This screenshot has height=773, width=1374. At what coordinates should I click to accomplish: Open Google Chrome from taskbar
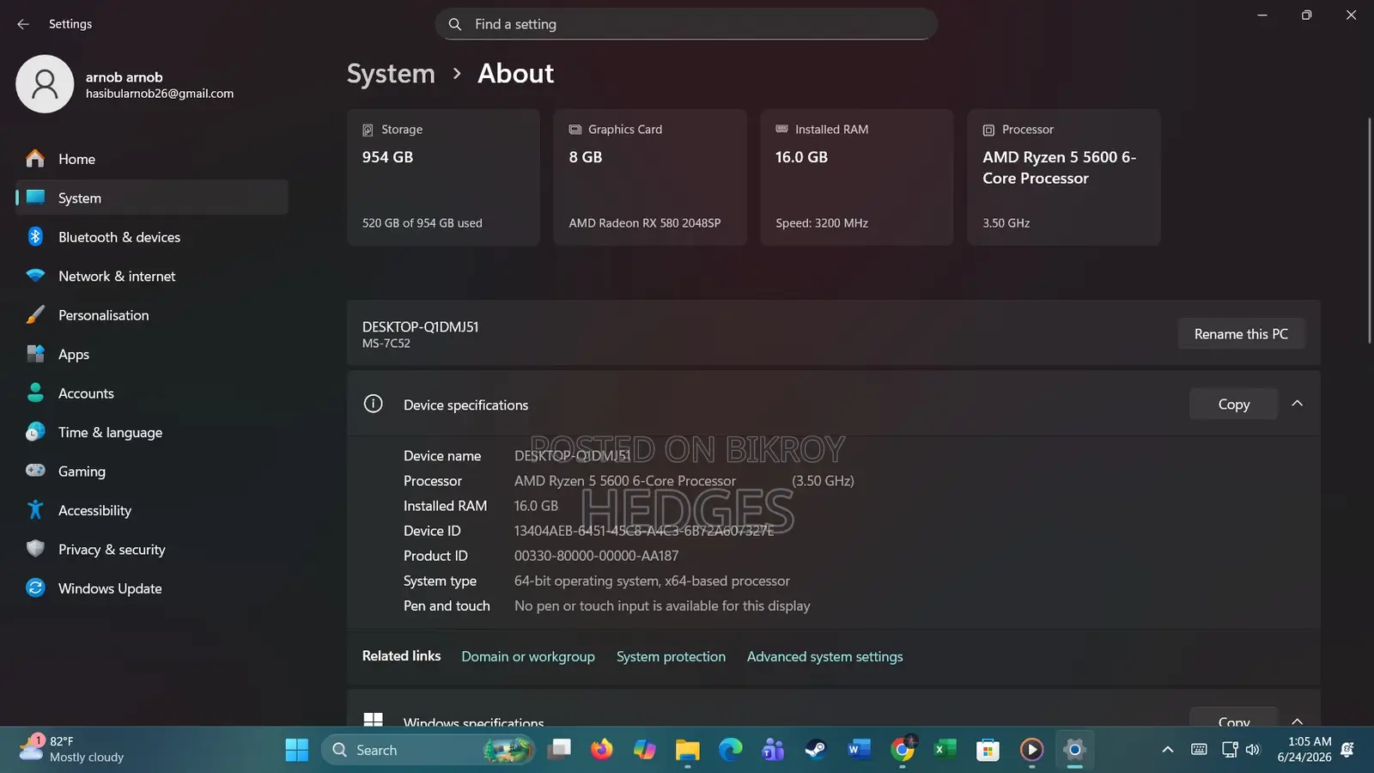(x=903, y=750)
